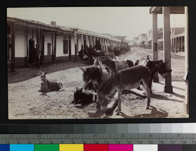Choose the white color patch
The width and height of the screenshot is (196, 151).
(145, 147)
